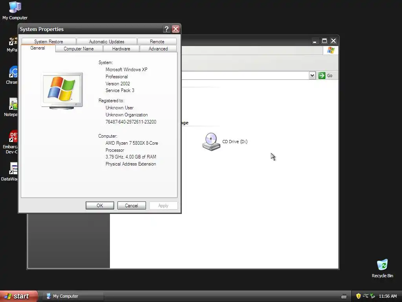Viewport: 402px width, 302px height.
Task: Click the taskbar clock showing 11:56 AM
Action: [x=387, y=296]
